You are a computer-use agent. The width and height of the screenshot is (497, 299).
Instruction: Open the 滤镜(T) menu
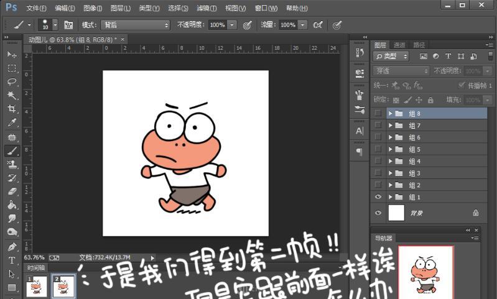click(207, 8)
